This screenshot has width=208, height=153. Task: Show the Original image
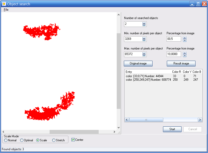click(138, 63)
